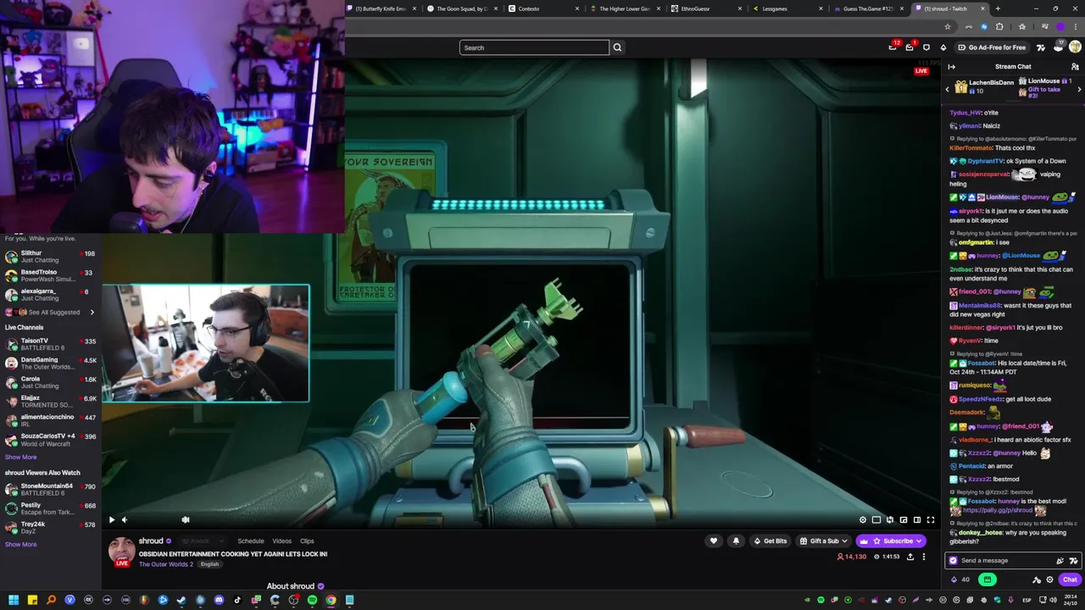Click the Get Bits button

pyautogui.click(x=770, y=541)
